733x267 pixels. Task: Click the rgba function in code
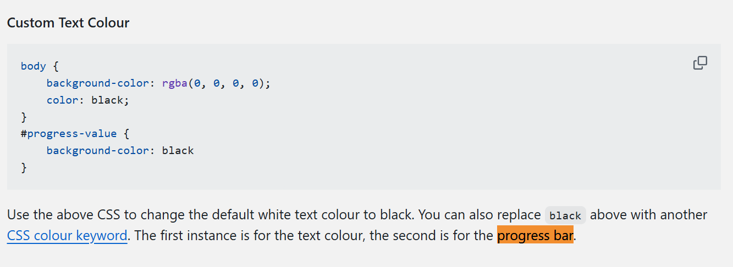(x=175, y=83)
